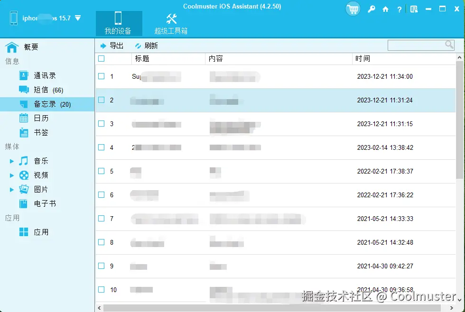465x312 pixels.
Task: Click the registration key icon in titlebar
Action: tap(372, 9)
